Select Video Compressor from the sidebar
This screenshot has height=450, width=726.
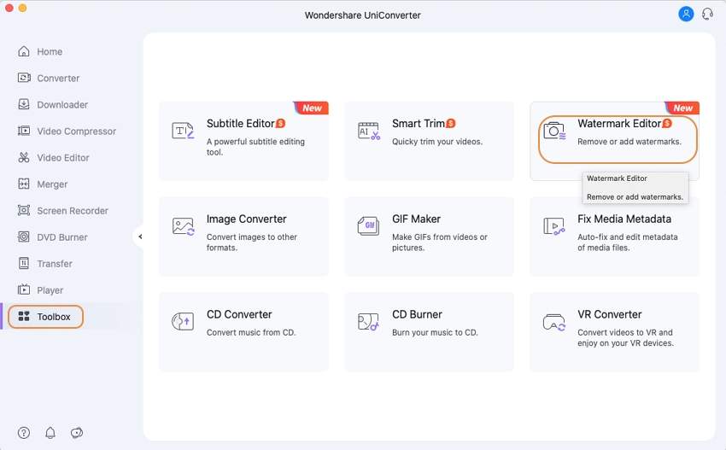pyautogui.click(x=76, y=131)
